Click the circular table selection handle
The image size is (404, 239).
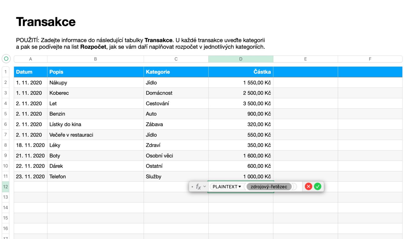click(x=6, y=59)
